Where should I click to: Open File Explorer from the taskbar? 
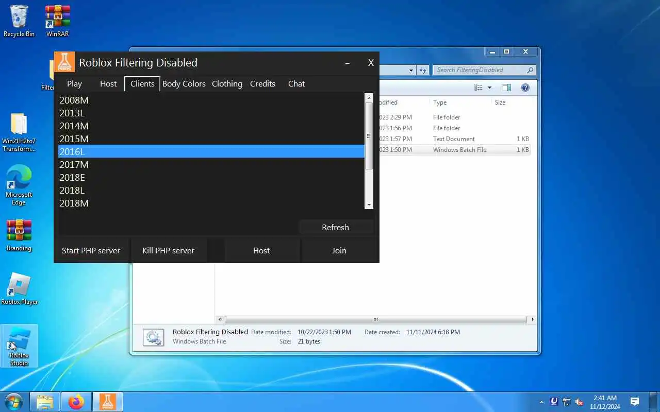[x=45, y=402]
